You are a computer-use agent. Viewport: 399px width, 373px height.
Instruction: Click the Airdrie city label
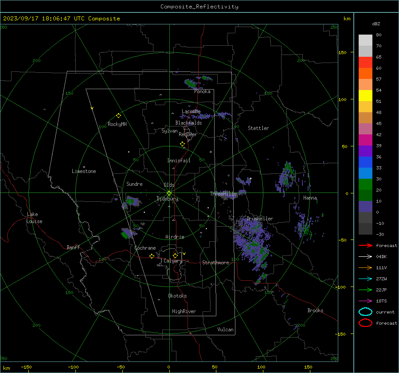click(175, 237)
